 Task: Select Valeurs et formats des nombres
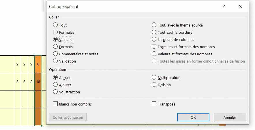pos(154,54)
